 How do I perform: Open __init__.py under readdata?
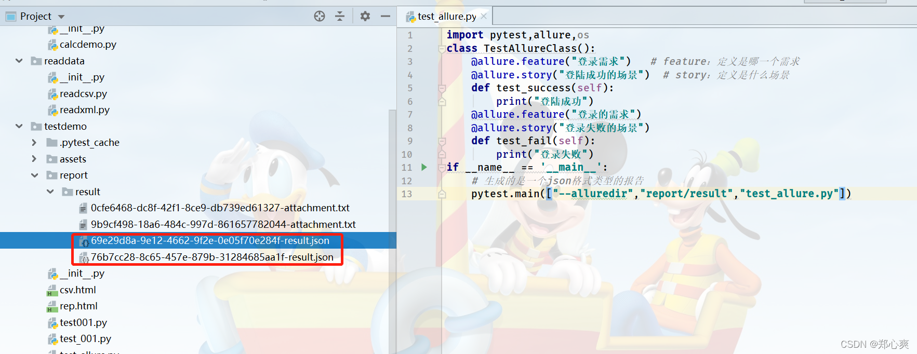pyautogui.click(x=82, y=77)
